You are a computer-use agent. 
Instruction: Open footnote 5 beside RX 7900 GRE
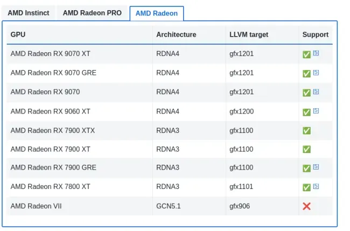click(x=316, y=167)
